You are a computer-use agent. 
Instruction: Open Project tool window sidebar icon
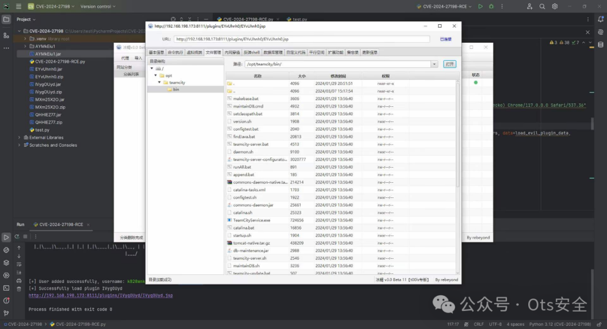click(x=6, y=19)
